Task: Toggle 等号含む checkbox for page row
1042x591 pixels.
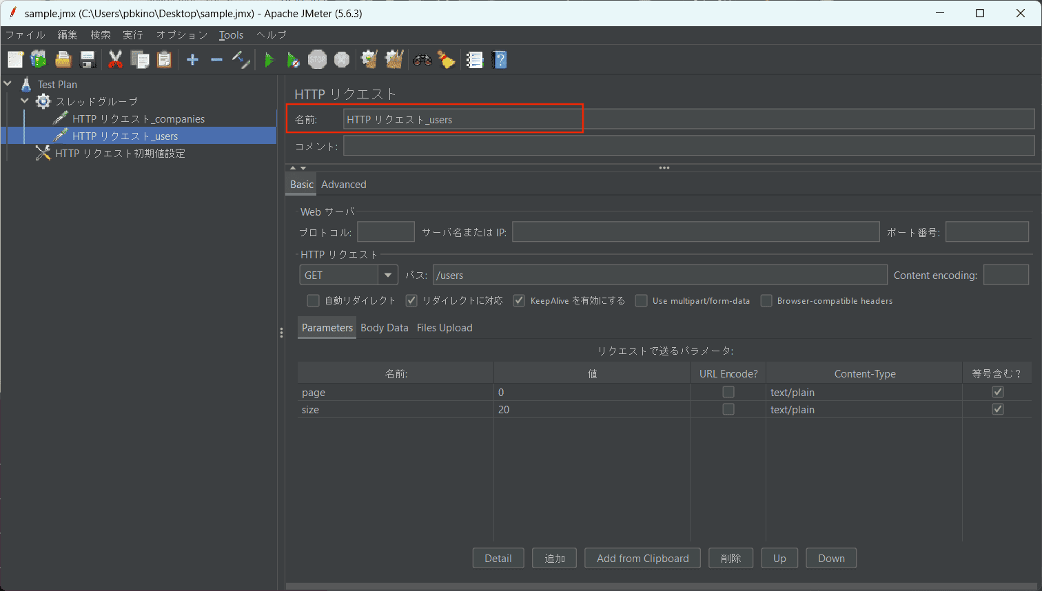Action: [x=998, y=392]
